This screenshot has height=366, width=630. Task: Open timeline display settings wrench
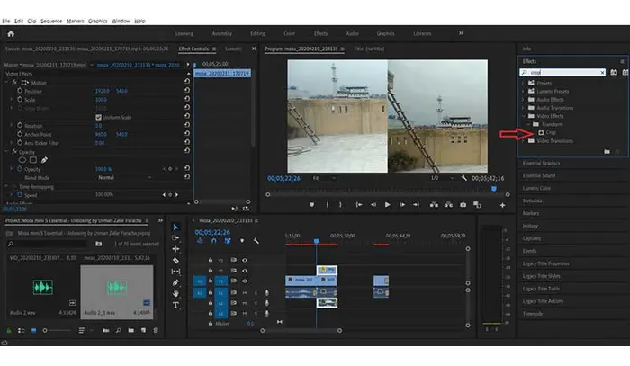[x=256, y=241]
